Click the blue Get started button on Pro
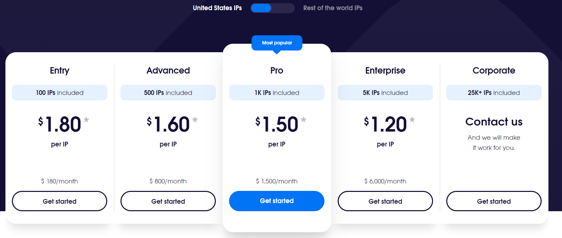 click(277, 201)
